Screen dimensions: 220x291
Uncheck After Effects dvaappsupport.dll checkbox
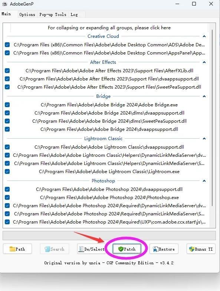[x=7, y=79]
